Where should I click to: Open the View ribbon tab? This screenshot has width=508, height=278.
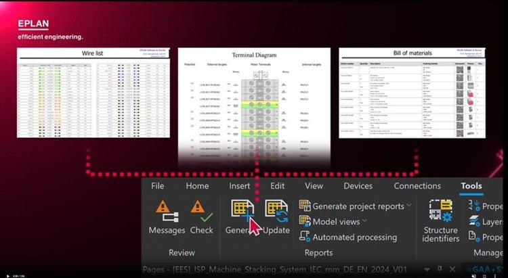click(314, 186)
